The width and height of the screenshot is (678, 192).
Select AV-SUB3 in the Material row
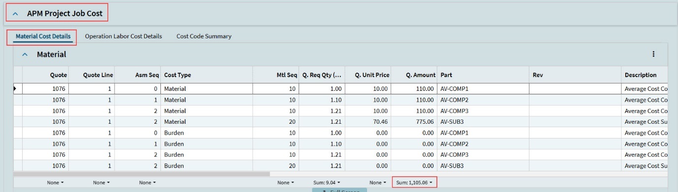(483, 122)
